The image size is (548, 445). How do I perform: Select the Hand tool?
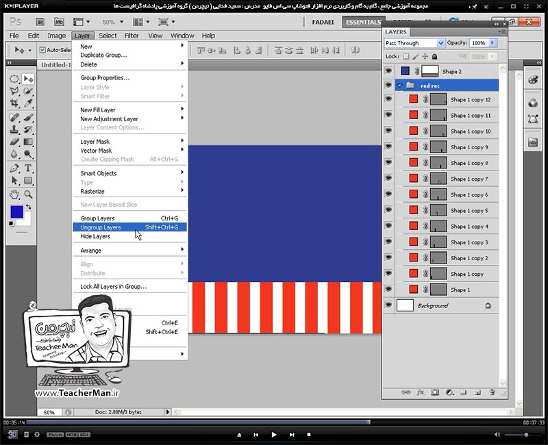pyautogui.click(x=14, y=194)
